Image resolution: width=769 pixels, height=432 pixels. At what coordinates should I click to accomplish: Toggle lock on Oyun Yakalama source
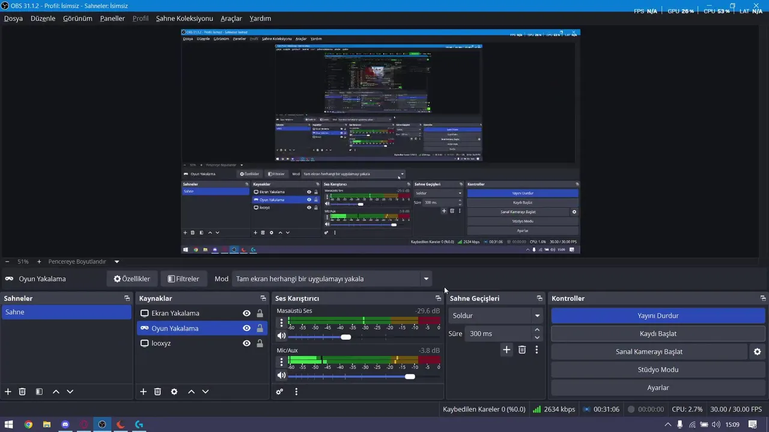[x=260, y=328]
